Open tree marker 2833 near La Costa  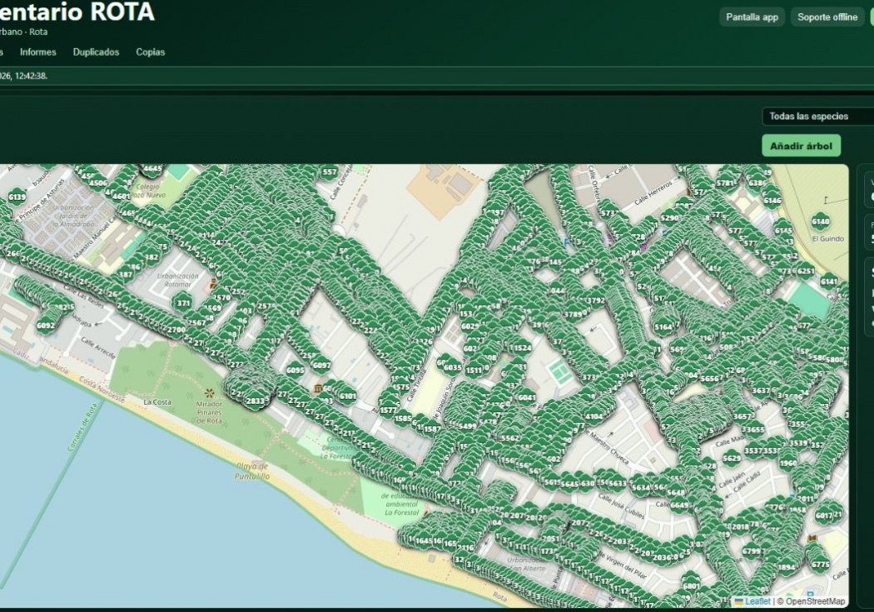256,401
